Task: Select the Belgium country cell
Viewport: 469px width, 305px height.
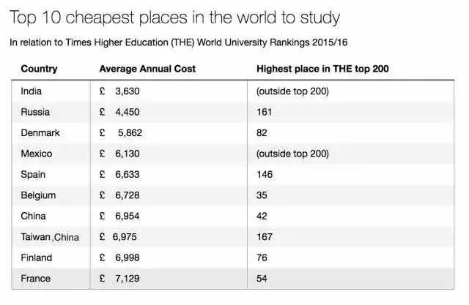Action: pyautogui.click(x=38, y=195)
